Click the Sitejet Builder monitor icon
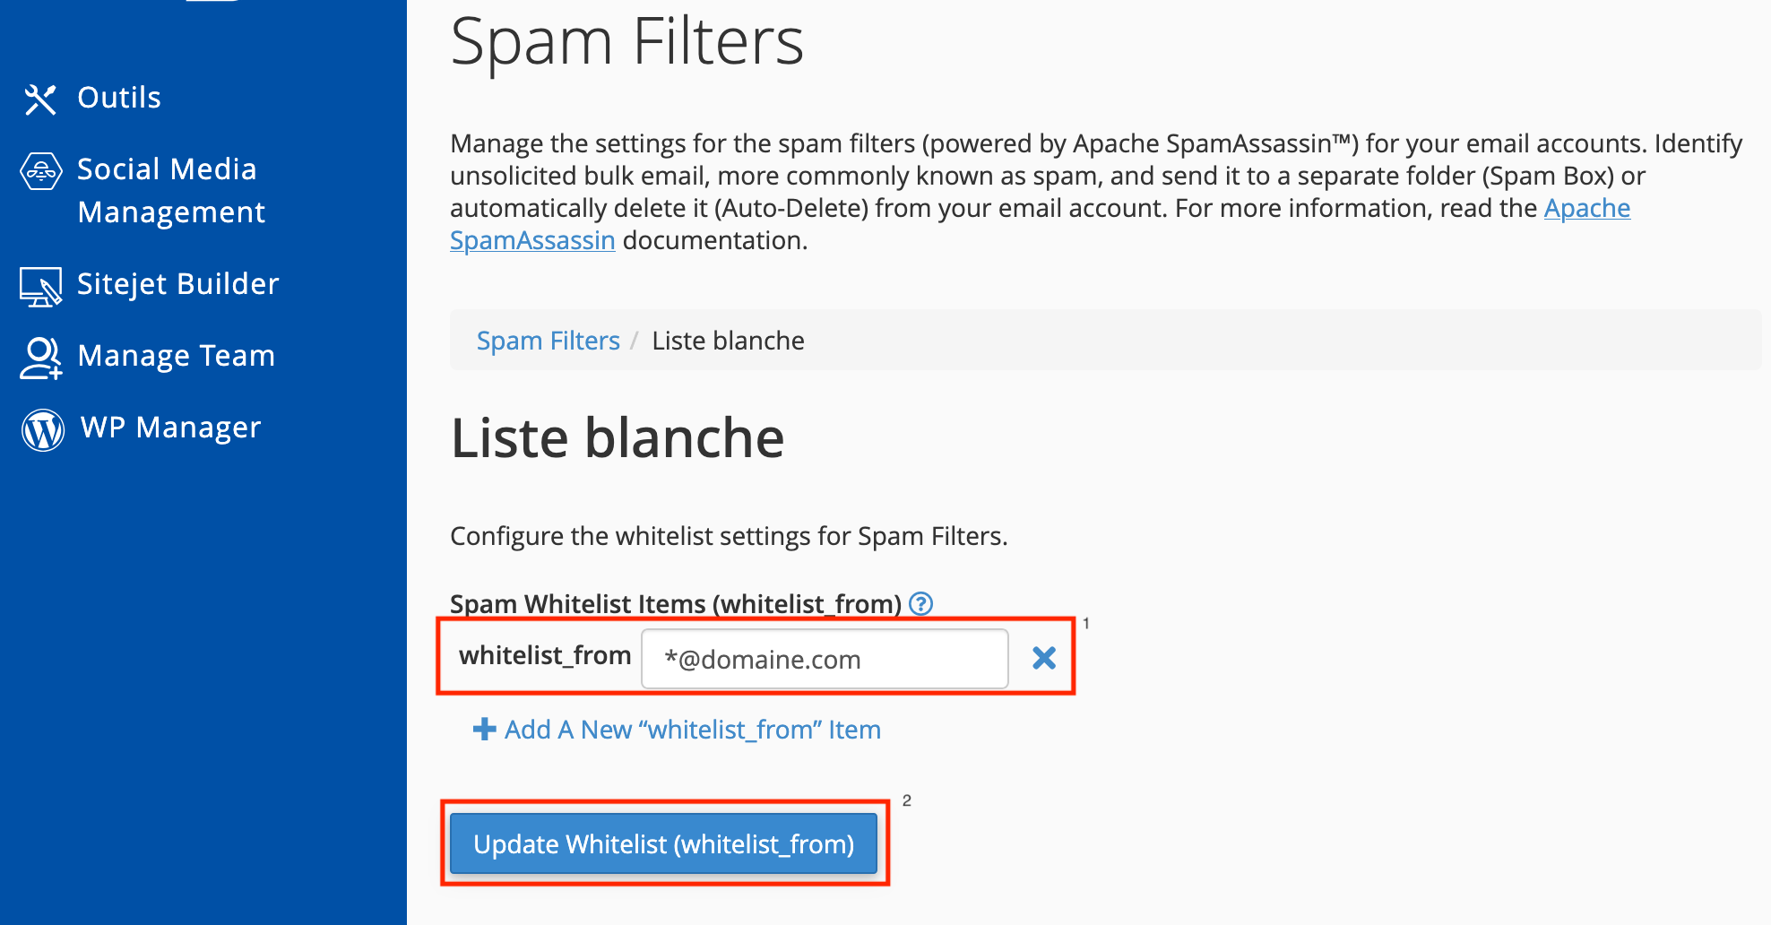1771x925 pixels. coord(41,286)
